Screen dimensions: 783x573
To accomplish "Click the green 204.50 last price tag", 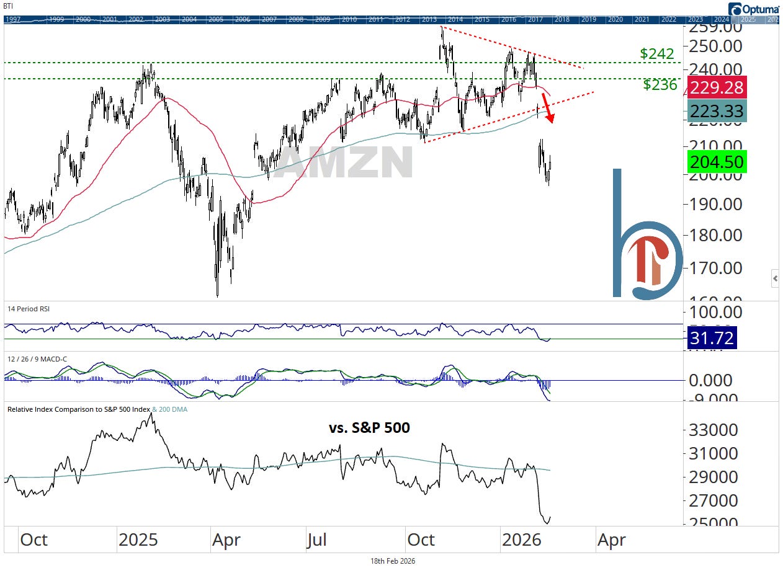I will point(716,161).
